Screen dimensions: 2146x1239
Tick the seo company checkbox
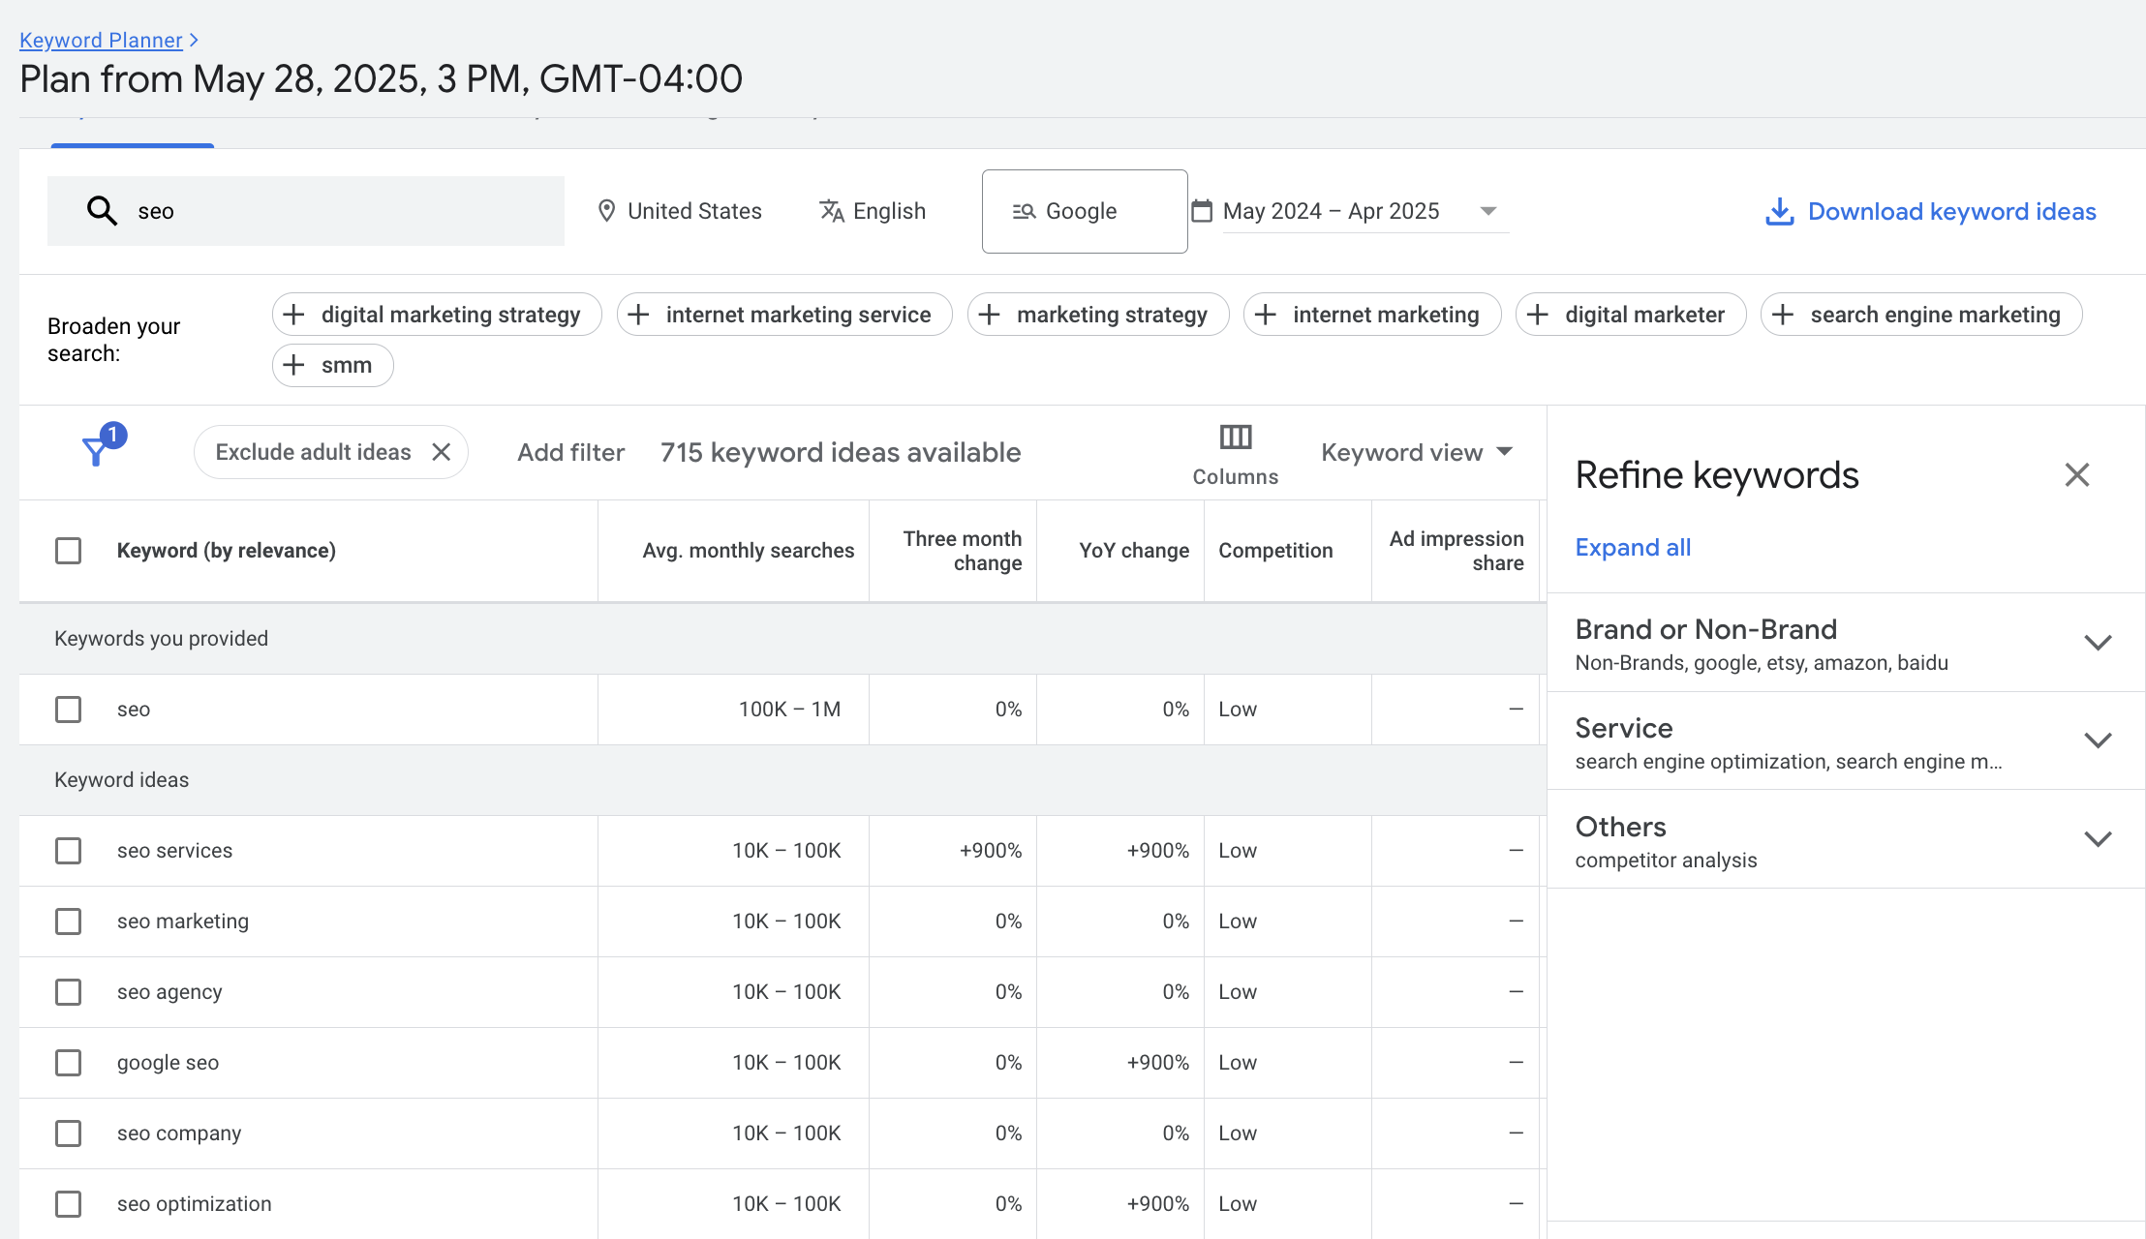click(68, 1133)
